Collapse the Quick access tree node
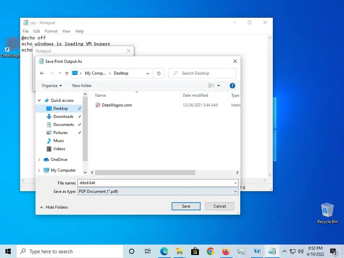Image resolution: width=344 pixels, height=258 pixels. click(39, 100)
